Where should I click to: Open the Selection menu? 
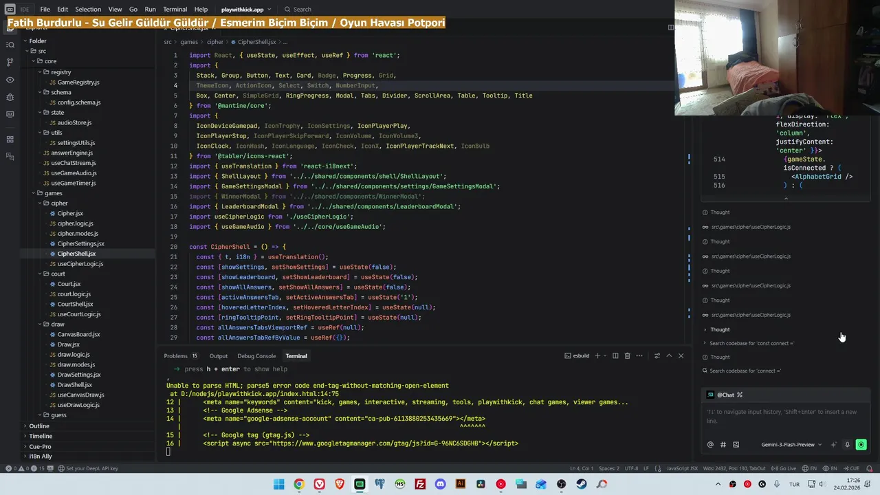click(x=88, y=10)
